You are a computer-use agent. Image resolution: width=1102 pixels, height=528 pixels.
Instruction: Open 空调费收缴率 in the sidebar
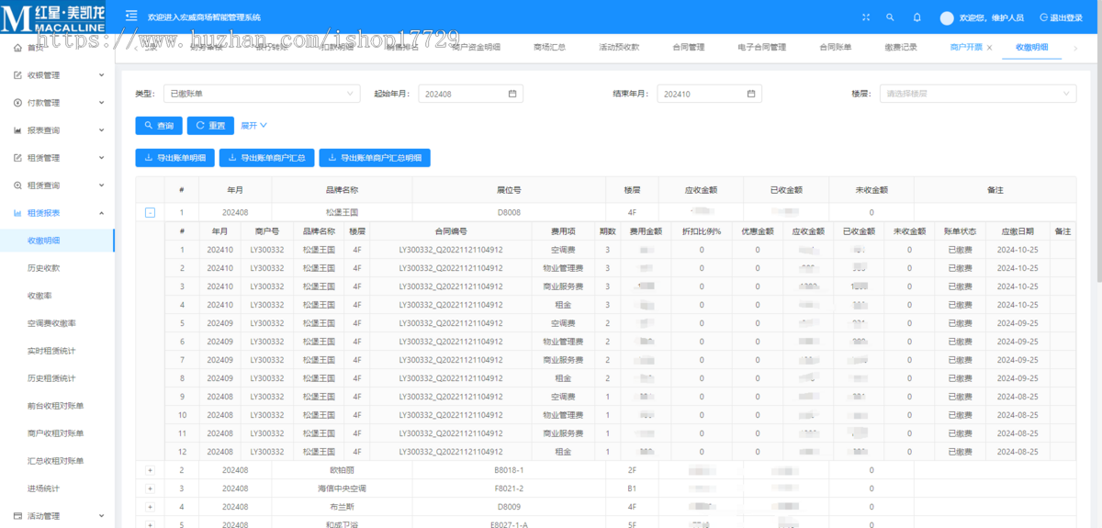point(51,323)
